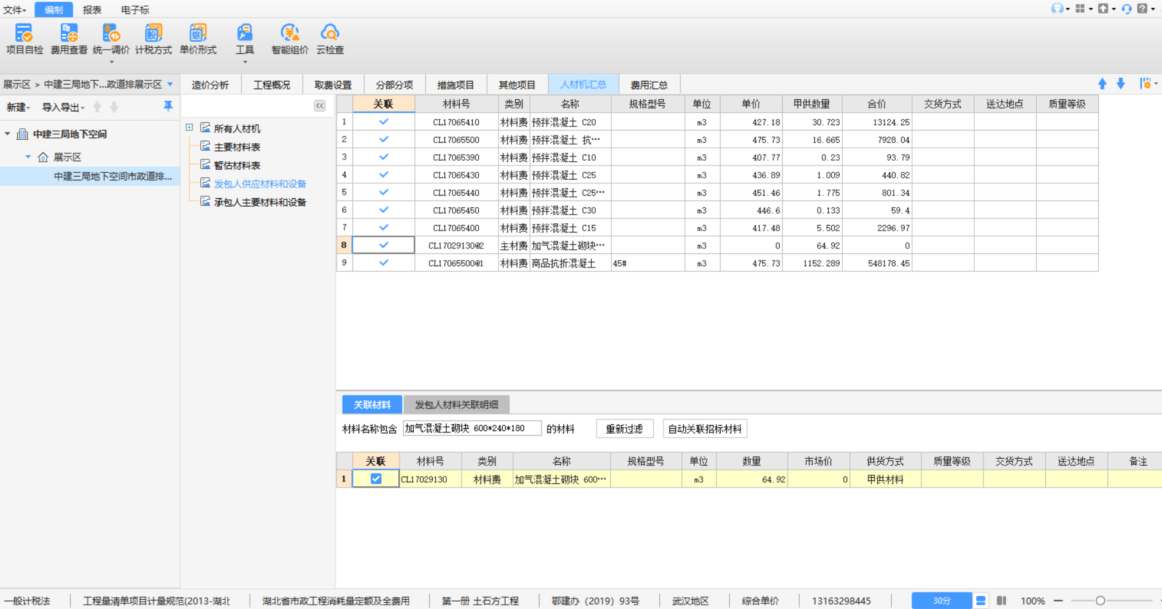Open the 文件 dropdown menu
This screenshot has height=609, width=1162.
pos(15,10)
